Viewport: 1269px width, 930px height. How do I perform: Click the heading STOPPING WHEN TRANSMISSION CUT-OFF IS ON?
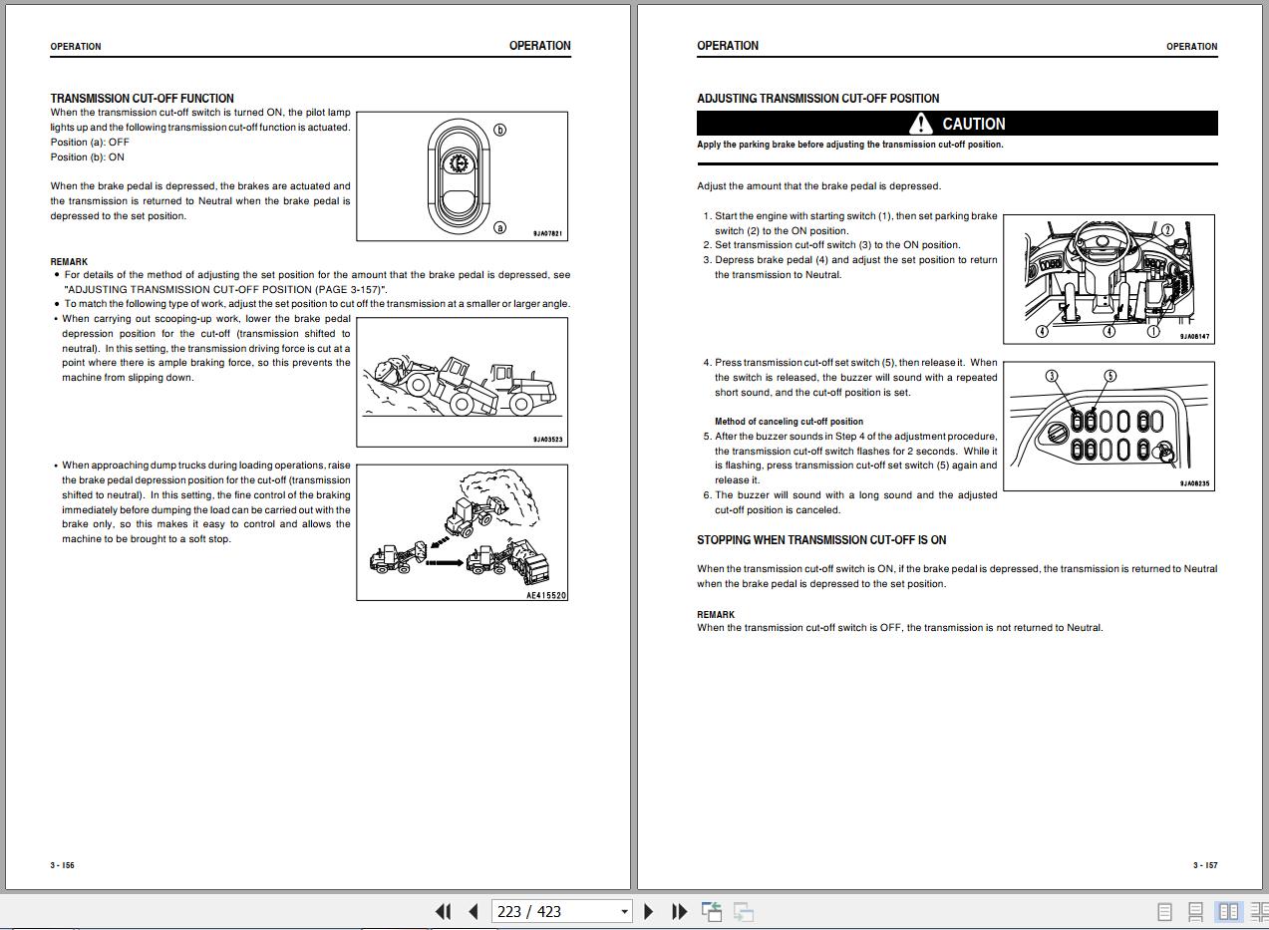pos(821,540)
